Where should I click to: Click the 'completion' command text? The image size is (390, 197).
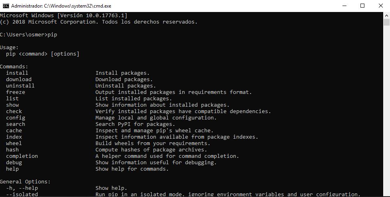click(22, 156)
